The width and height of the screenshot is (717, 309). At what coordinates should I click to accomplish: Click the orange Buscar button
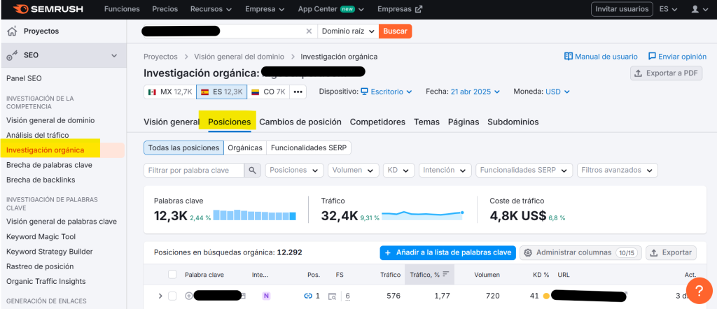point(395,31)
